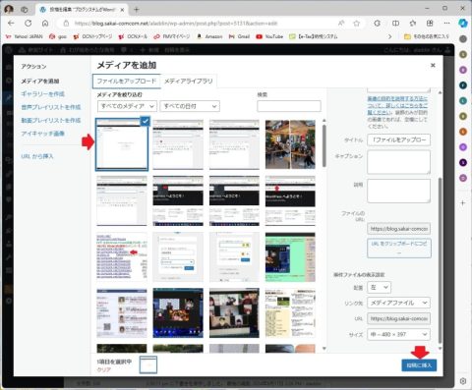The width and height of the screenshot is (472, 390).
Task: Open split screen icon in toolbar
Action: 395,24
